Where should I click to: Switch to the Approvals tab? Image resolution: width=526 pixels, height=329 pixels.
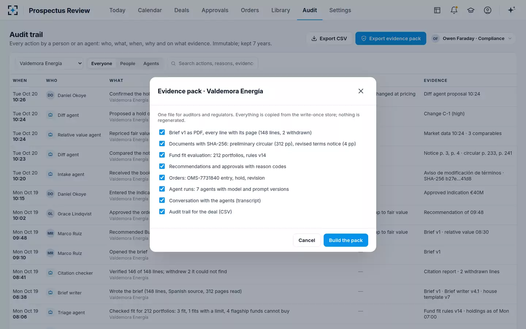coord(215,10)
